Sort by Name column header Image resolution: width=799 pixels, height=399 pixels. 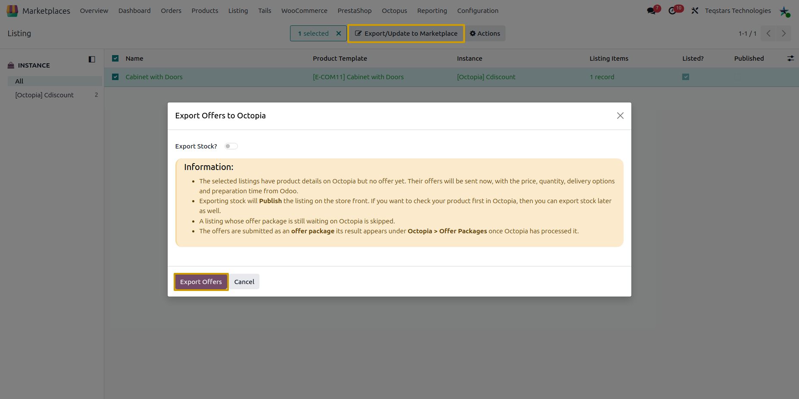134,59
